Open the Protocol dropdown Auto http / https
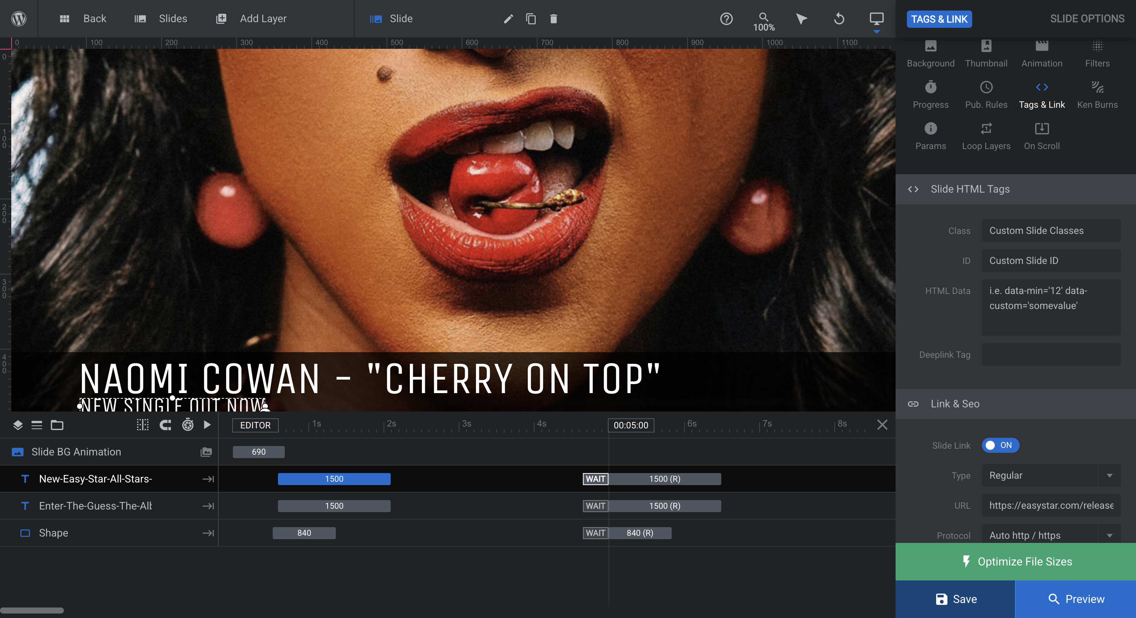Screen dimensions: 1136x618 click(1051, 535)
